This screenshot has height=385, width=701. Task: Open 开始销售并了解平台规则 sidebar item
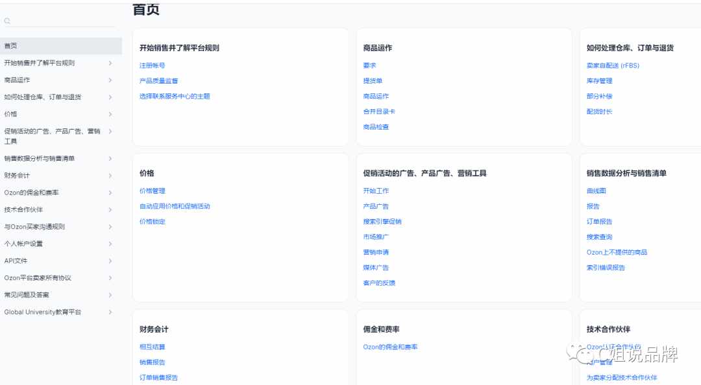(x=40, y=63)
